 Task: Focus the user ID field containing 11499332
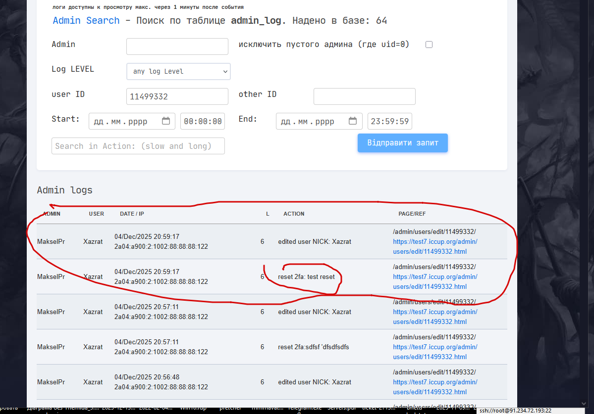(177, 96)
